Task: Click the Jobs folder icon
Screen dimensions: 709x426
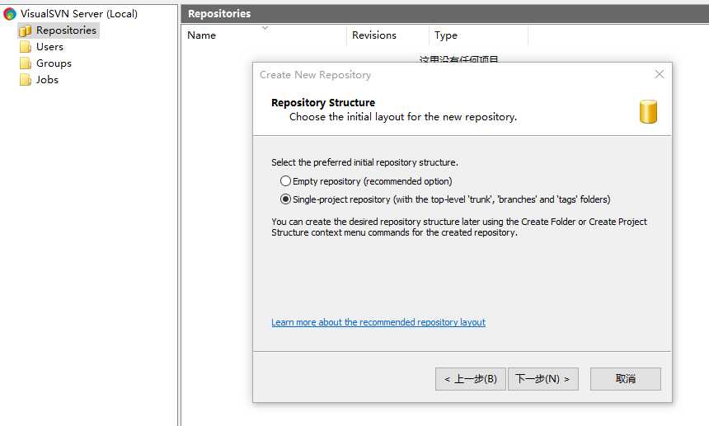Action: (26, 80)
